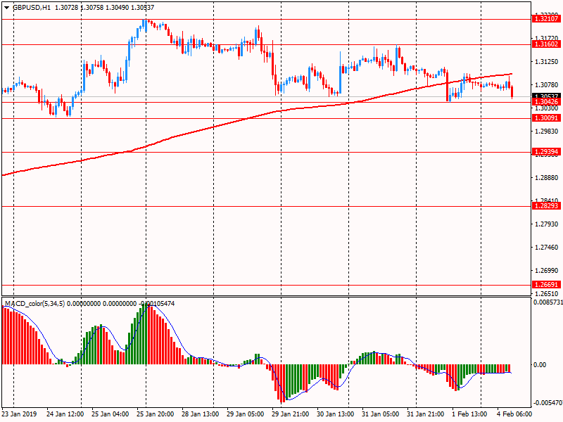Select the 1.32107 red price level label
Viewport: 563px width, 422px height.
tap(546, 19)
